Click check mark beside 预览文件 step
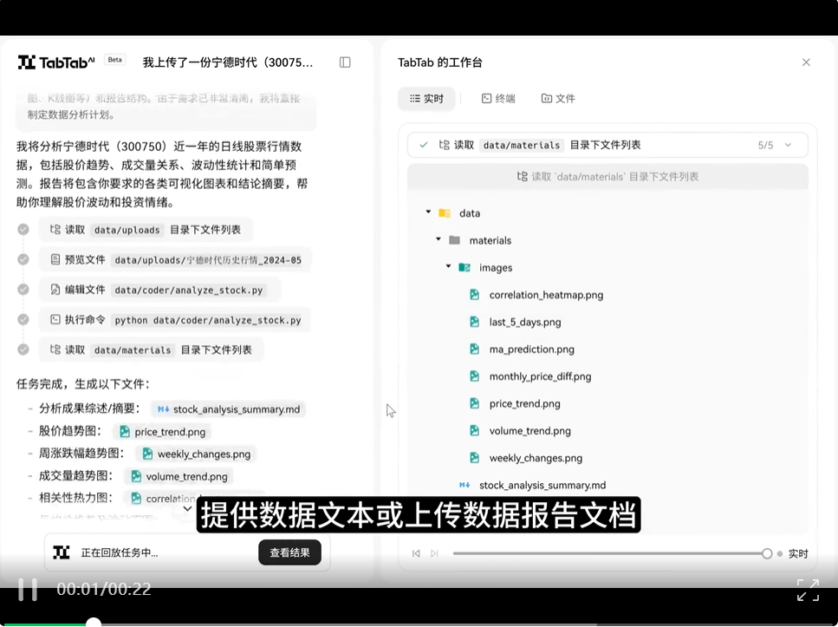This screenshot has height=627, width=838. pyautogui.click(x=23, y=259)
